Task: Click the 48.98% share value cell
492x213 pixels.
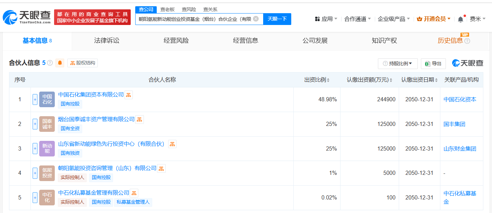Action: (327, 99)
